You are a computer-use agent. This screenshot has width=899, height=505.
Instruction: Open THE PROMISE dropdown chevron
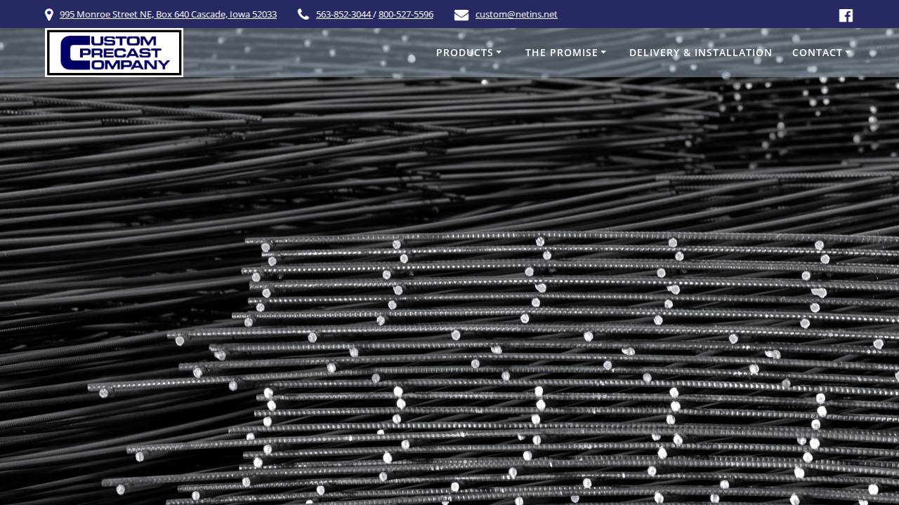(x=604, y=52)
